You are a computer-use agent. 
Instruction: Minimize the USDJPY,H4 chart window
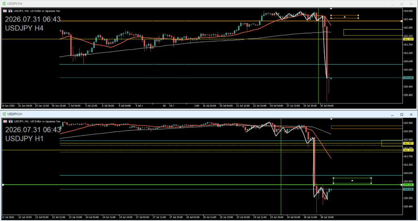pos(392,4)
